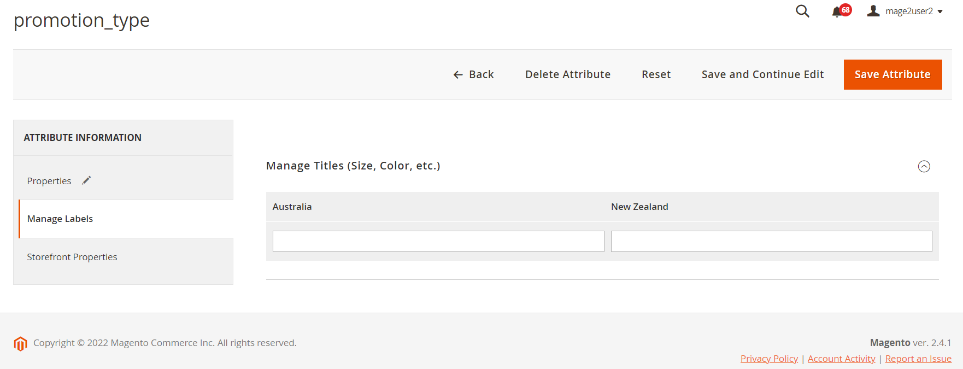Open the admin search magnifier icon
The height and width of the screenshot is (369, 963).
point(802,11)
